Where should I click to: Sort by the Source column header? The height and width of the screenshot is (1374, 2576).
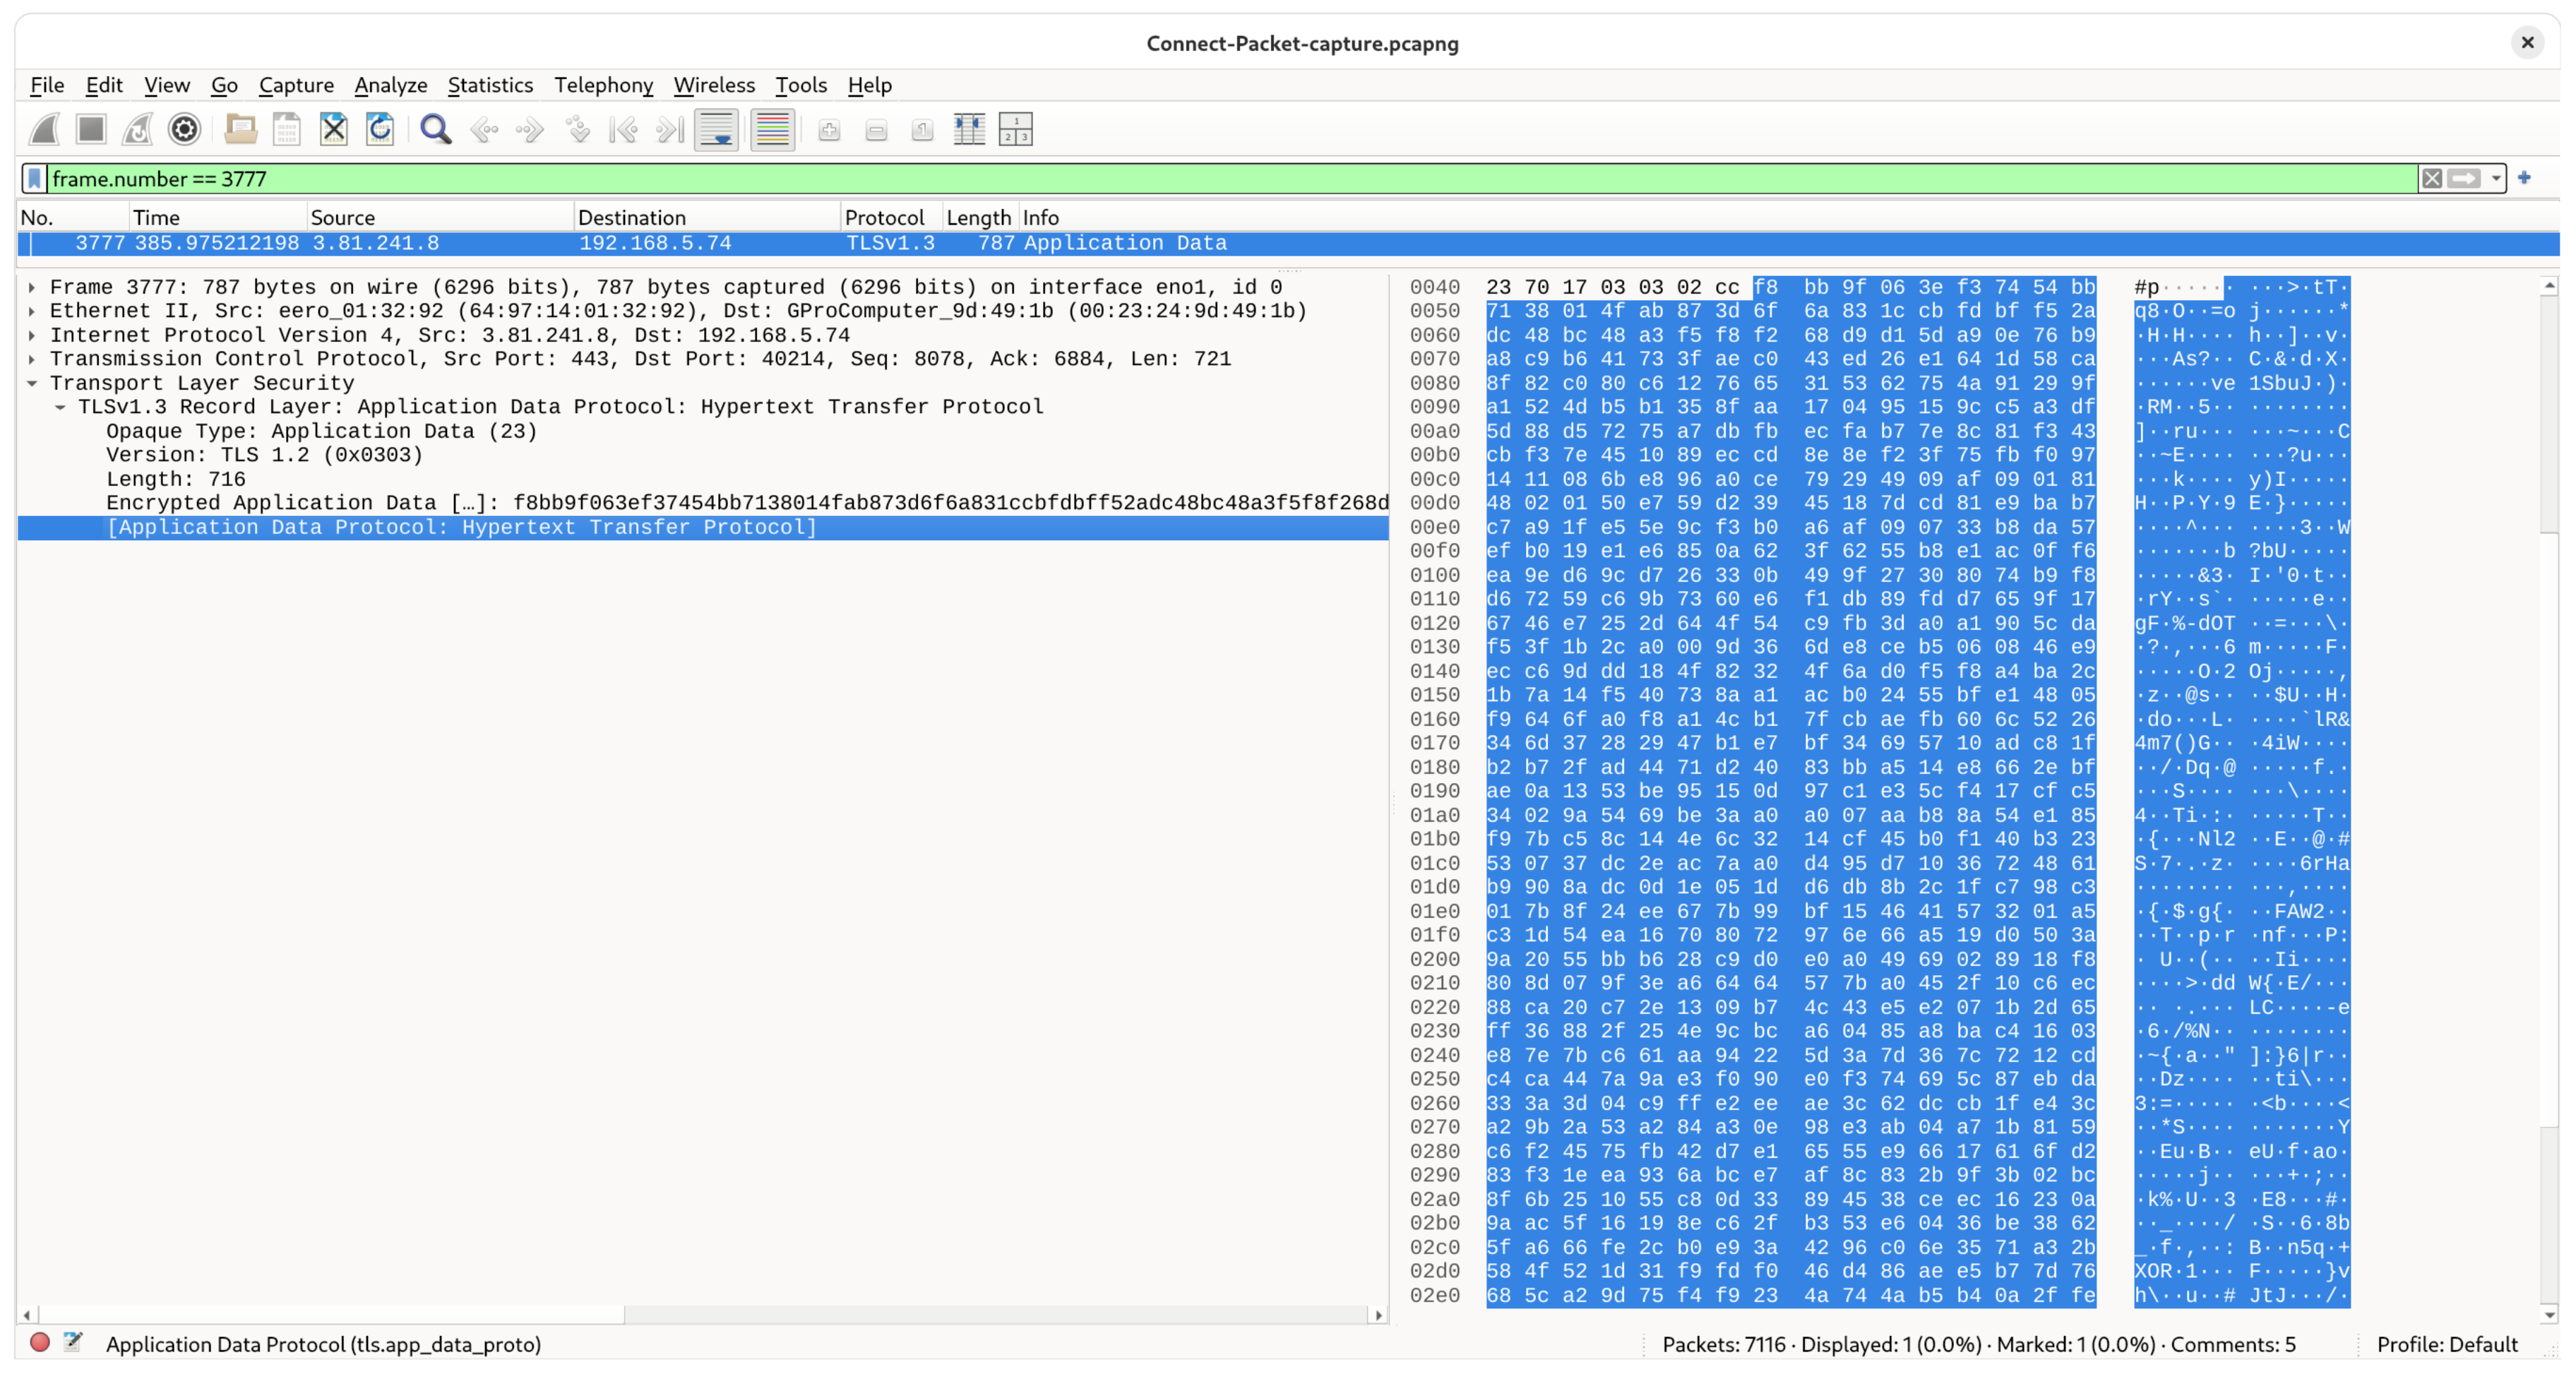coord(440,217)
